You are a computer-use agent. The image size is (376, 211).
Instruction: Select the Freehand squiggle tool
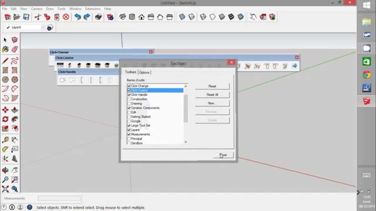pos(15,61)
